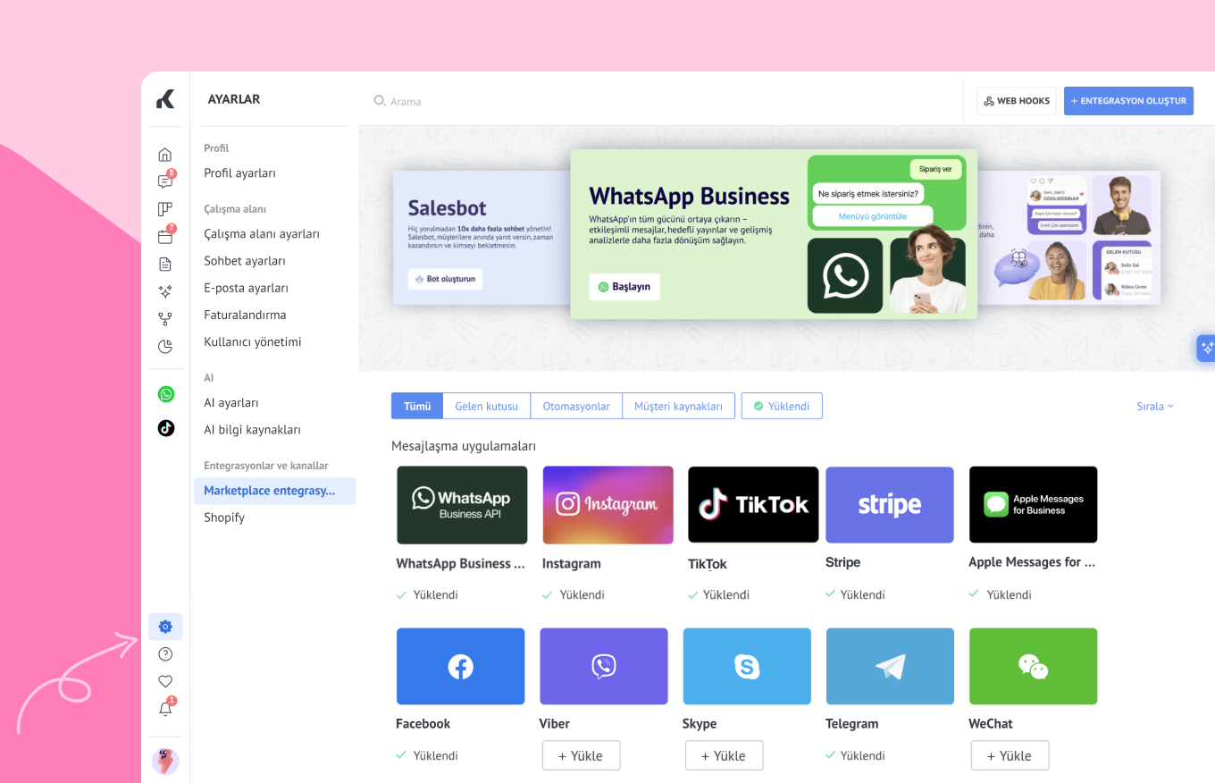The width and height of the screenshot is (1215, 783).
Task: Click the help question mark icon
Action: pos(165,654)
